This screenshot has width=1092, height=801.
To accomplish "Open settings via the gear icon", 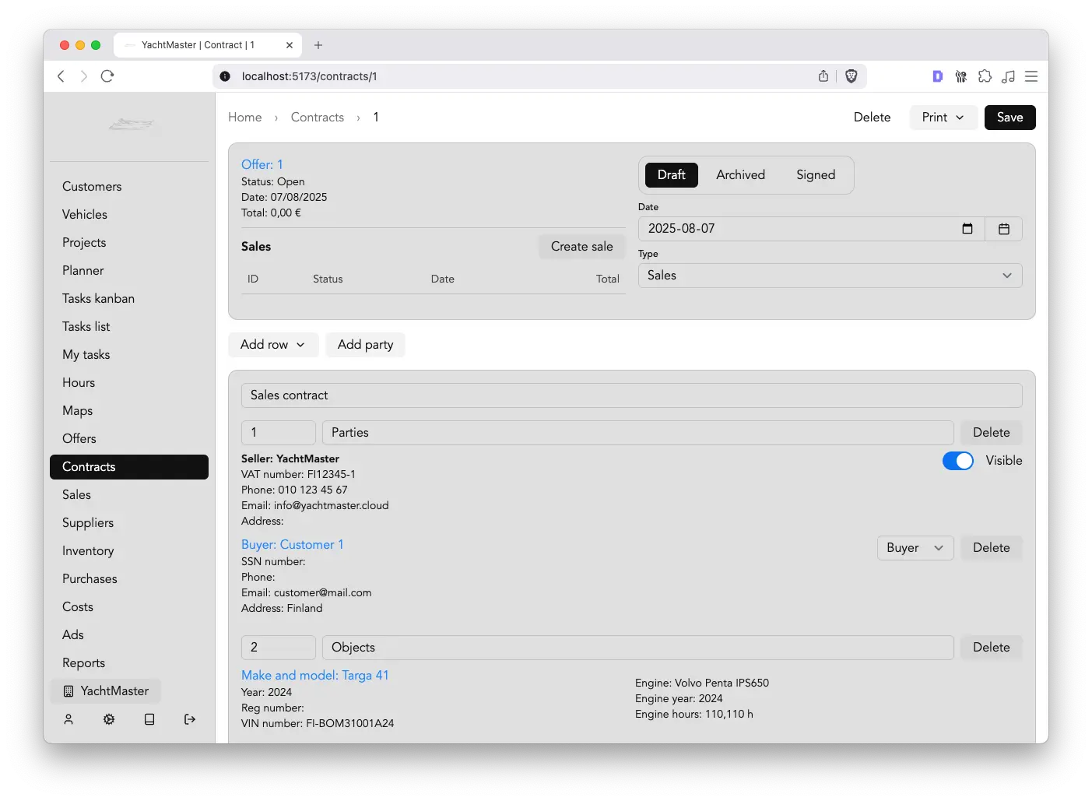I will (109, 719).
